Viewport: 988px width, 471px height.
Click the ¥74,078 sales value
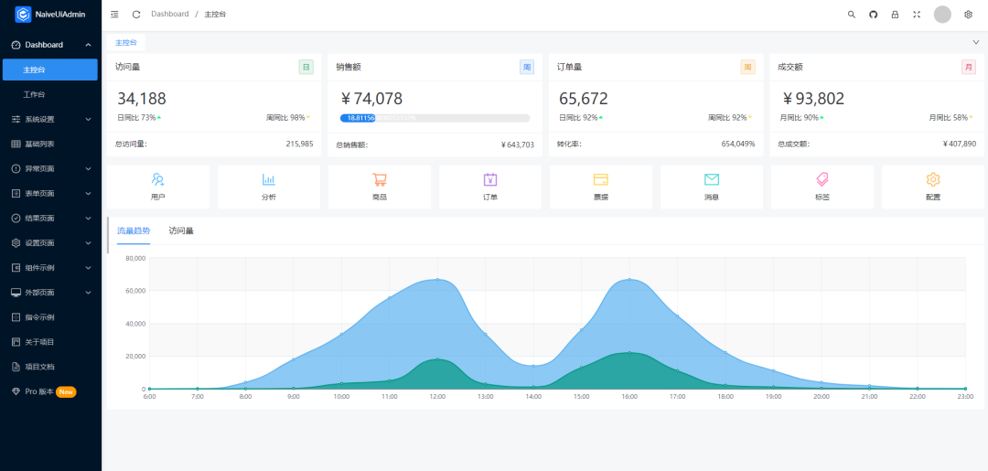pyautogui.click(x=370, y=99)
